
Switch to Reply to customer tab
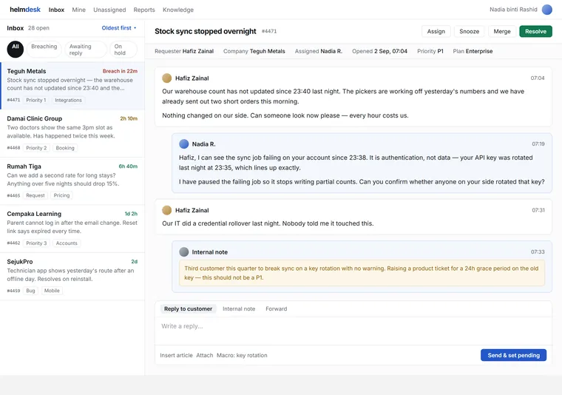click(188, 308)
